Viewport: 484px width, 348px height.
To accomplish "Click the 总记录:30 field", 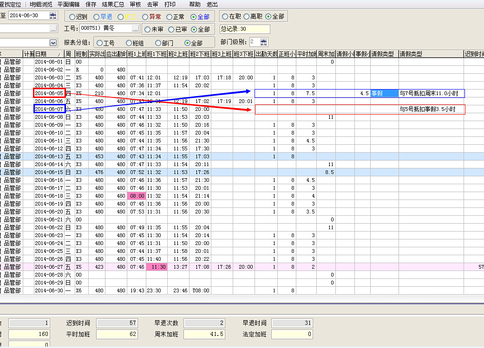I will [245, 29].
